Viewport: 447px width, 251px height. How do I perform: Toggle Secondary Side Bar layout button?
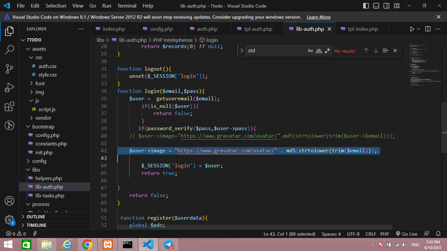(386, 6)
